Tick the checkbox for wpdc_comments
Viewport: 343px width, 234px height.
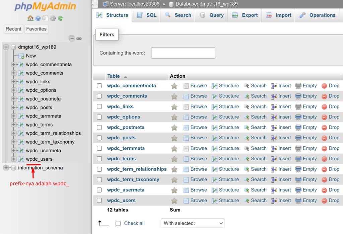99,96
